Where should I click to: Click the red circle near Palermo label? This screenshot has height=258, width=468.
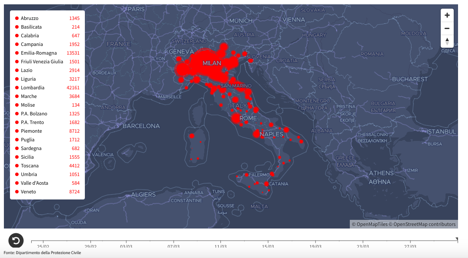[x=246, y=175]
